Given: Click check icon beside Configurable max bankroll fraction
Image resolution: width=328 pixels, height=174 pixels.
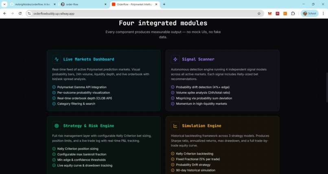Looking at the screenshot, I should point(54,154).
